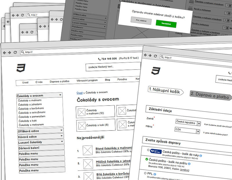Click the Česká pošta 'Do ruky' carrier logo

point(155,151)
